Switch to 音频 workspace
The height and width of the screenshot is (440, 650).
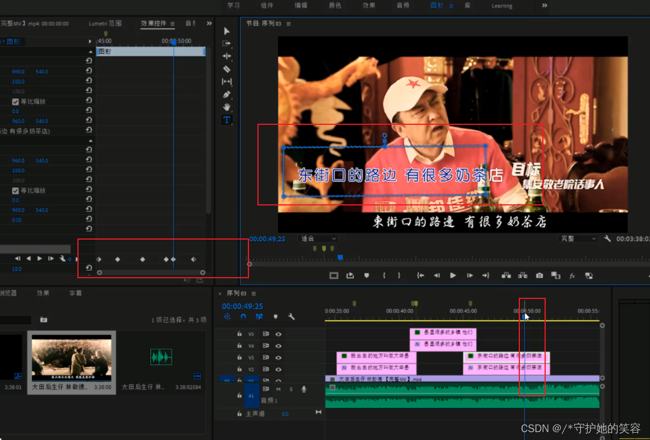[403, 6]
